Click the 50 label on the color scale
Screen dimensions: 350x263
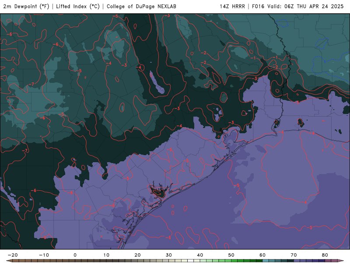click(231, 255)
